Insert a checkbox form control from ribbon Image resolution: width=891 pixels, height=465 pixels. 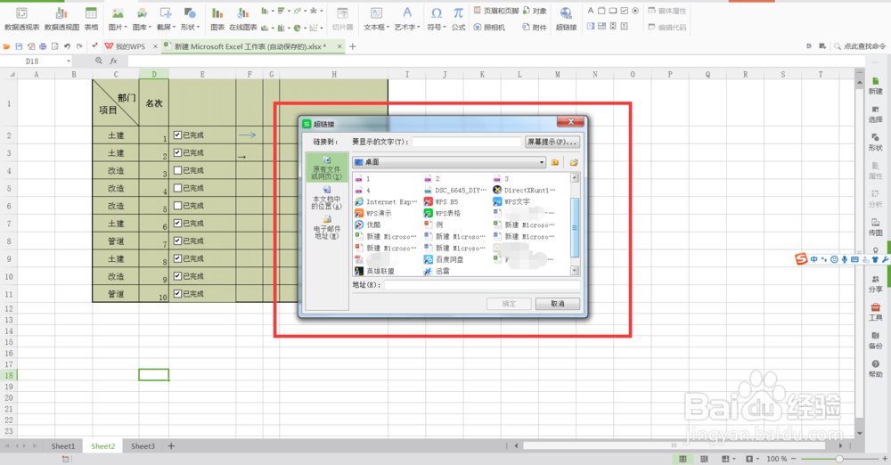(625, 11)
